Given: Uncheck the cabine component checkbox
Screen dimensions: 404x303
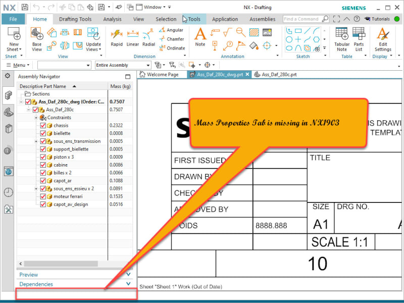Looking at the screenshot, I should 43,165.
